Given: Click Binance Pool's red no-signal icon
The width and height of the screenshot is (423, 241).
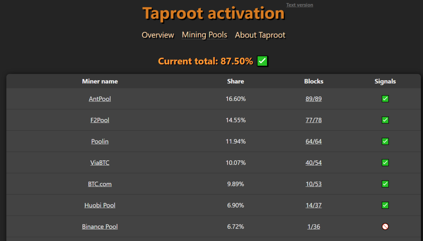Looking at the screenshot, I should [x=385, y=227].
